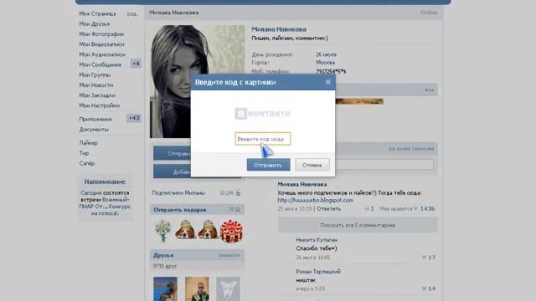Click the Отправить button in dialog

point(268,165)
